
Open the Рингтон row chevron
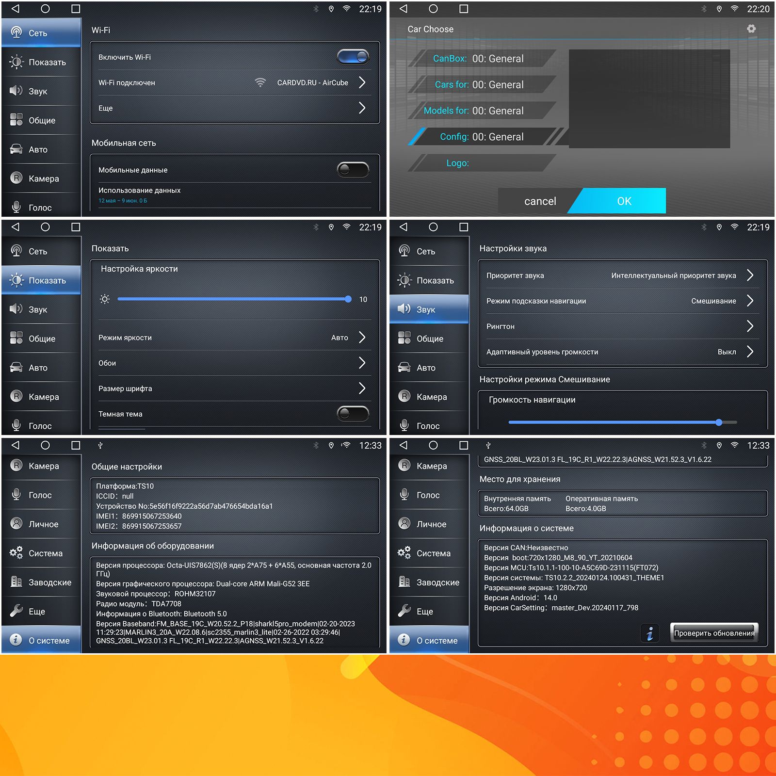click(x=749, y=326)
